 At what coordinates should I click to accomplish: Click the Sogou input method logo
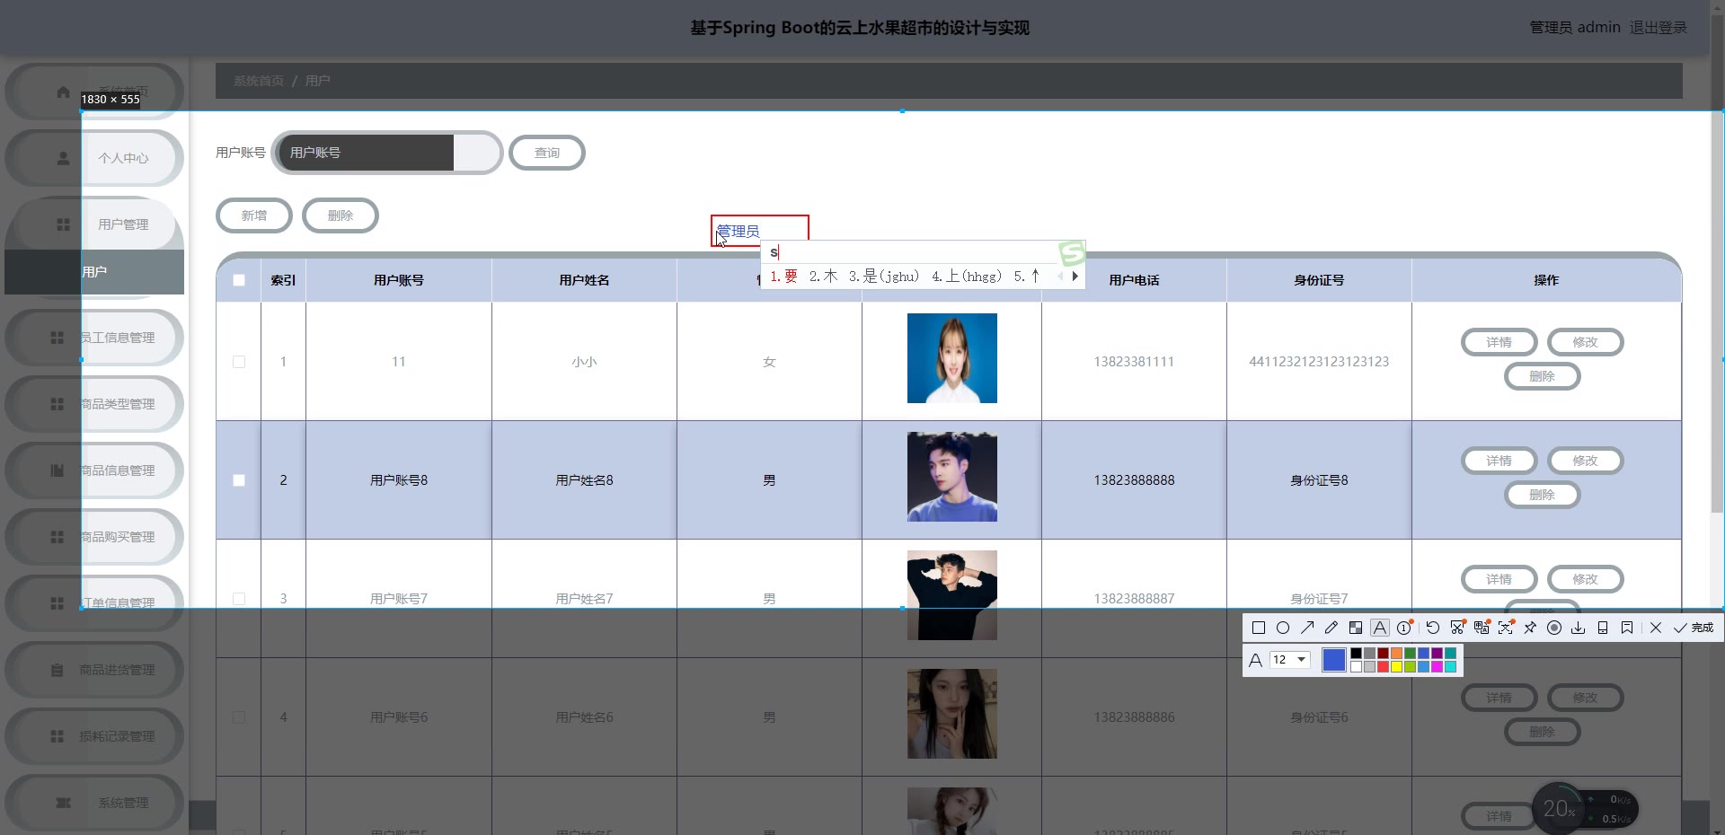point(1072,253)
